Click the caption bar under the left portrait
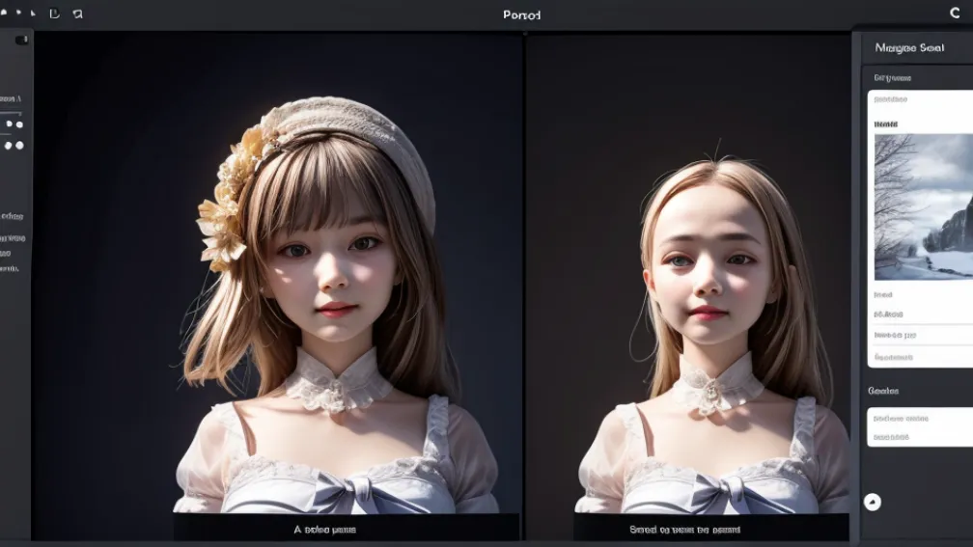This screenshot has height=547, width=973. pos(346,529)
